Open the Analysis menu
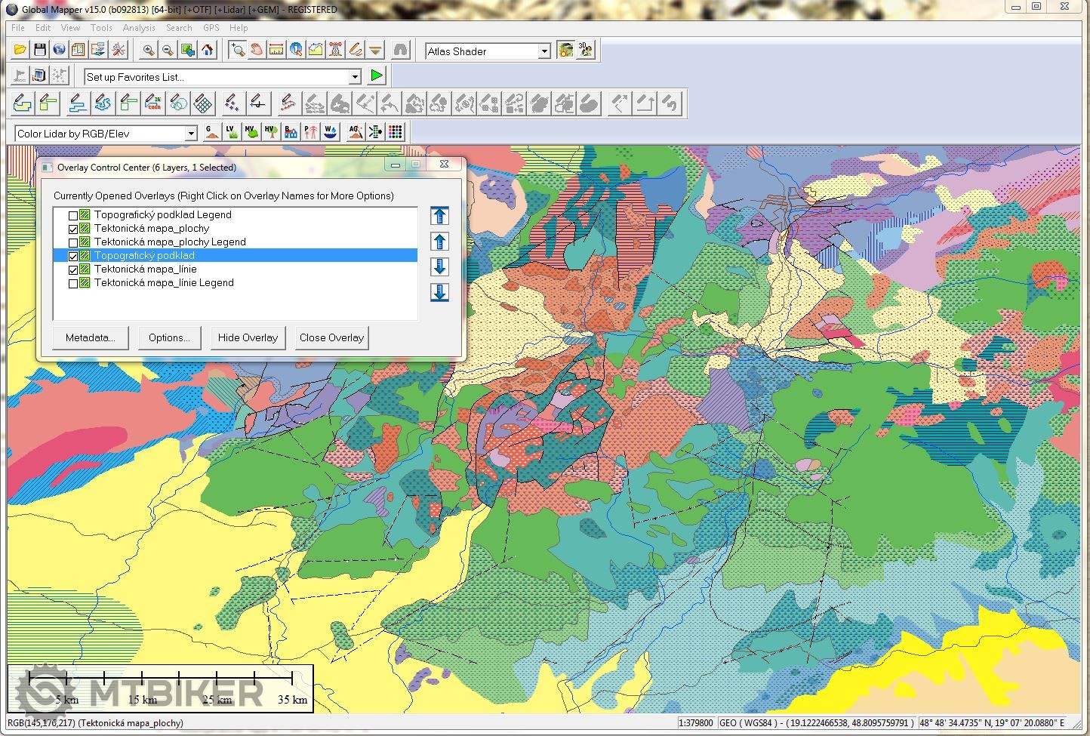 tap(139, 28)
